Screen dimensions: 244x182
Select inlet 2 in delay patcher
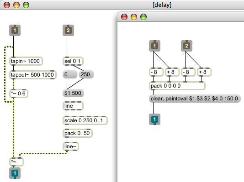click(x=69, y=30)
